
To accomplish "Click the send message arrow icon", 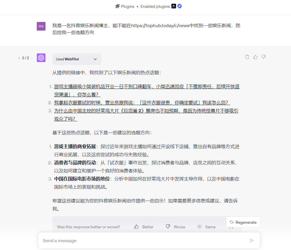I will pos(252,240).
